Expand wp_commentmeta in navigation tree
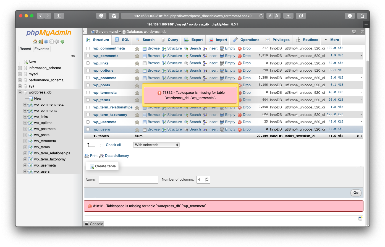Image resolution: width=385 pixels, height=247 pixels. [x=25, y=105]
